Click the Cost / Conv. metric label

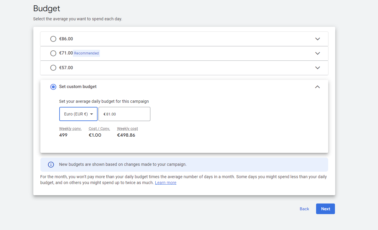99,129
